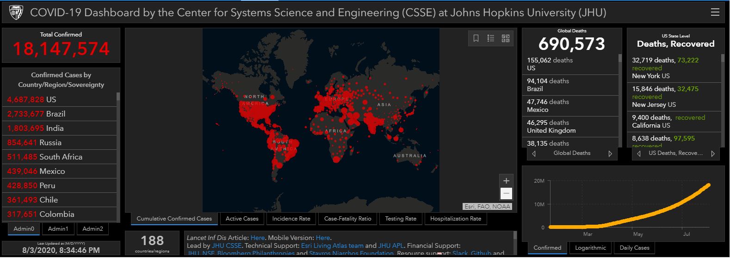Screen dimensions: 730x258
Task: Select Admin0 level tab
Action: click(24, 229)
